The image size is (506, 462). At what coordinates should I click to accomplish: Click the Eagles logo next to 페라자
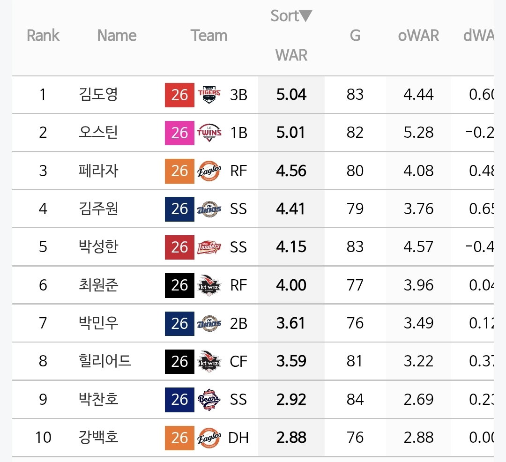tap(209, 171)
